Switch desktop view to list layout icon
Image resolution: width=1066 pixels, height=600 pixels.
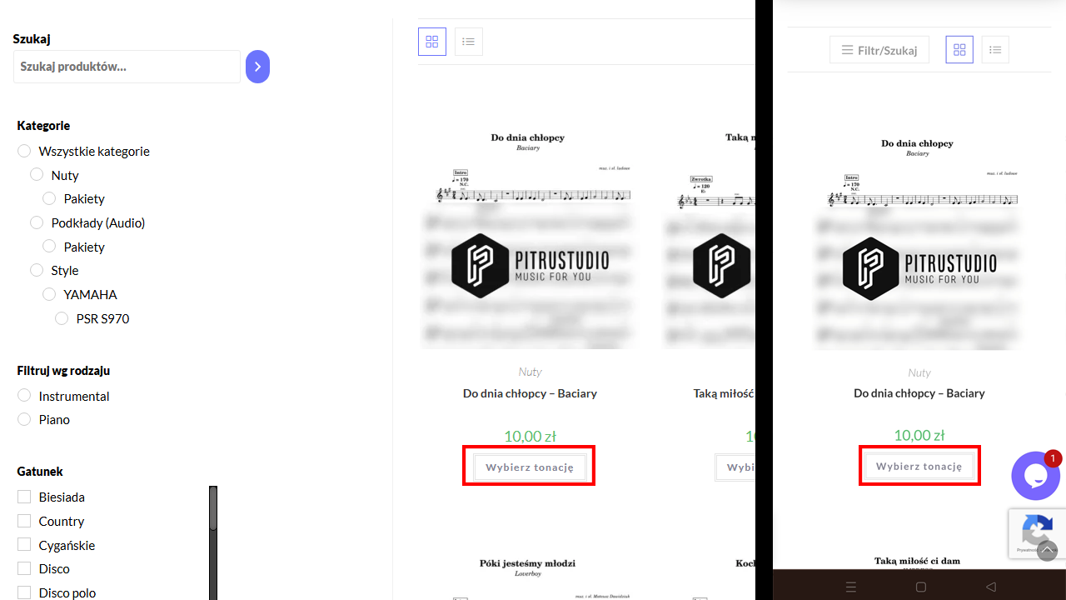(x=469, y=42)
